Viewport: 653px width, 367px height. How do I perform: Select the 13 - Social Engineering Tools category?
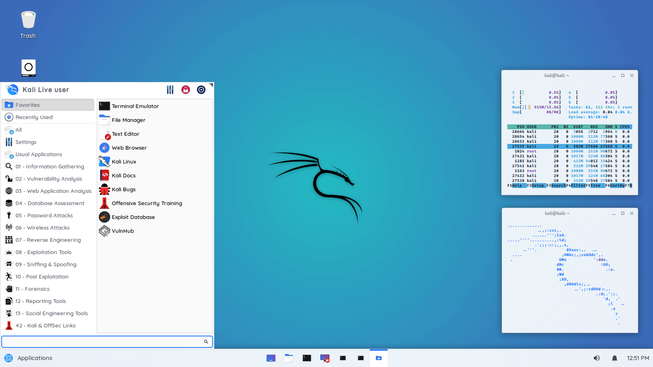52,313
